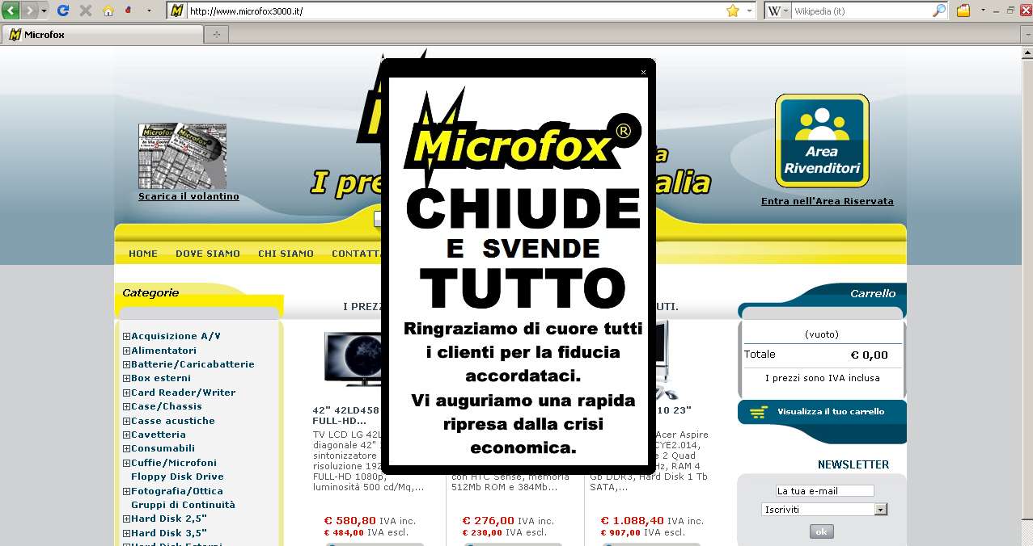Screen dimensions: 1033x546
Task: Open Visualizza il tuo carrello
Action: tap(831, 412)
